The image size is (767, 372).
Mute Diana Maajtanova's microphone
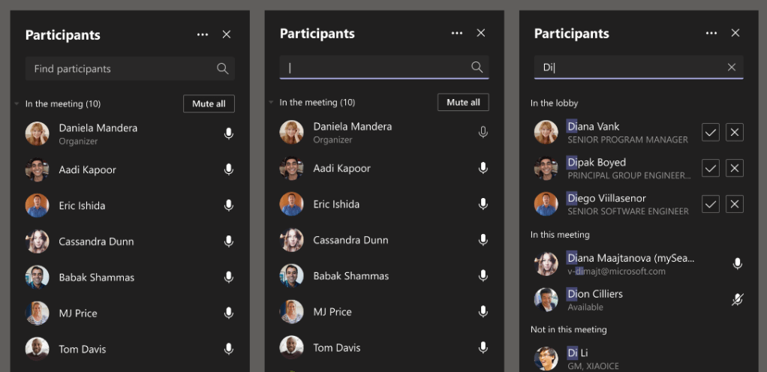click(x=737, y=264)
